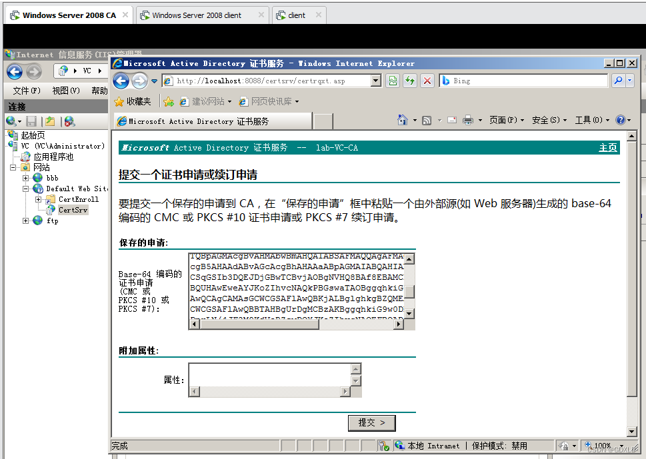
Task: Select 应用程序池 in the tree
Action: click(53, 157)
